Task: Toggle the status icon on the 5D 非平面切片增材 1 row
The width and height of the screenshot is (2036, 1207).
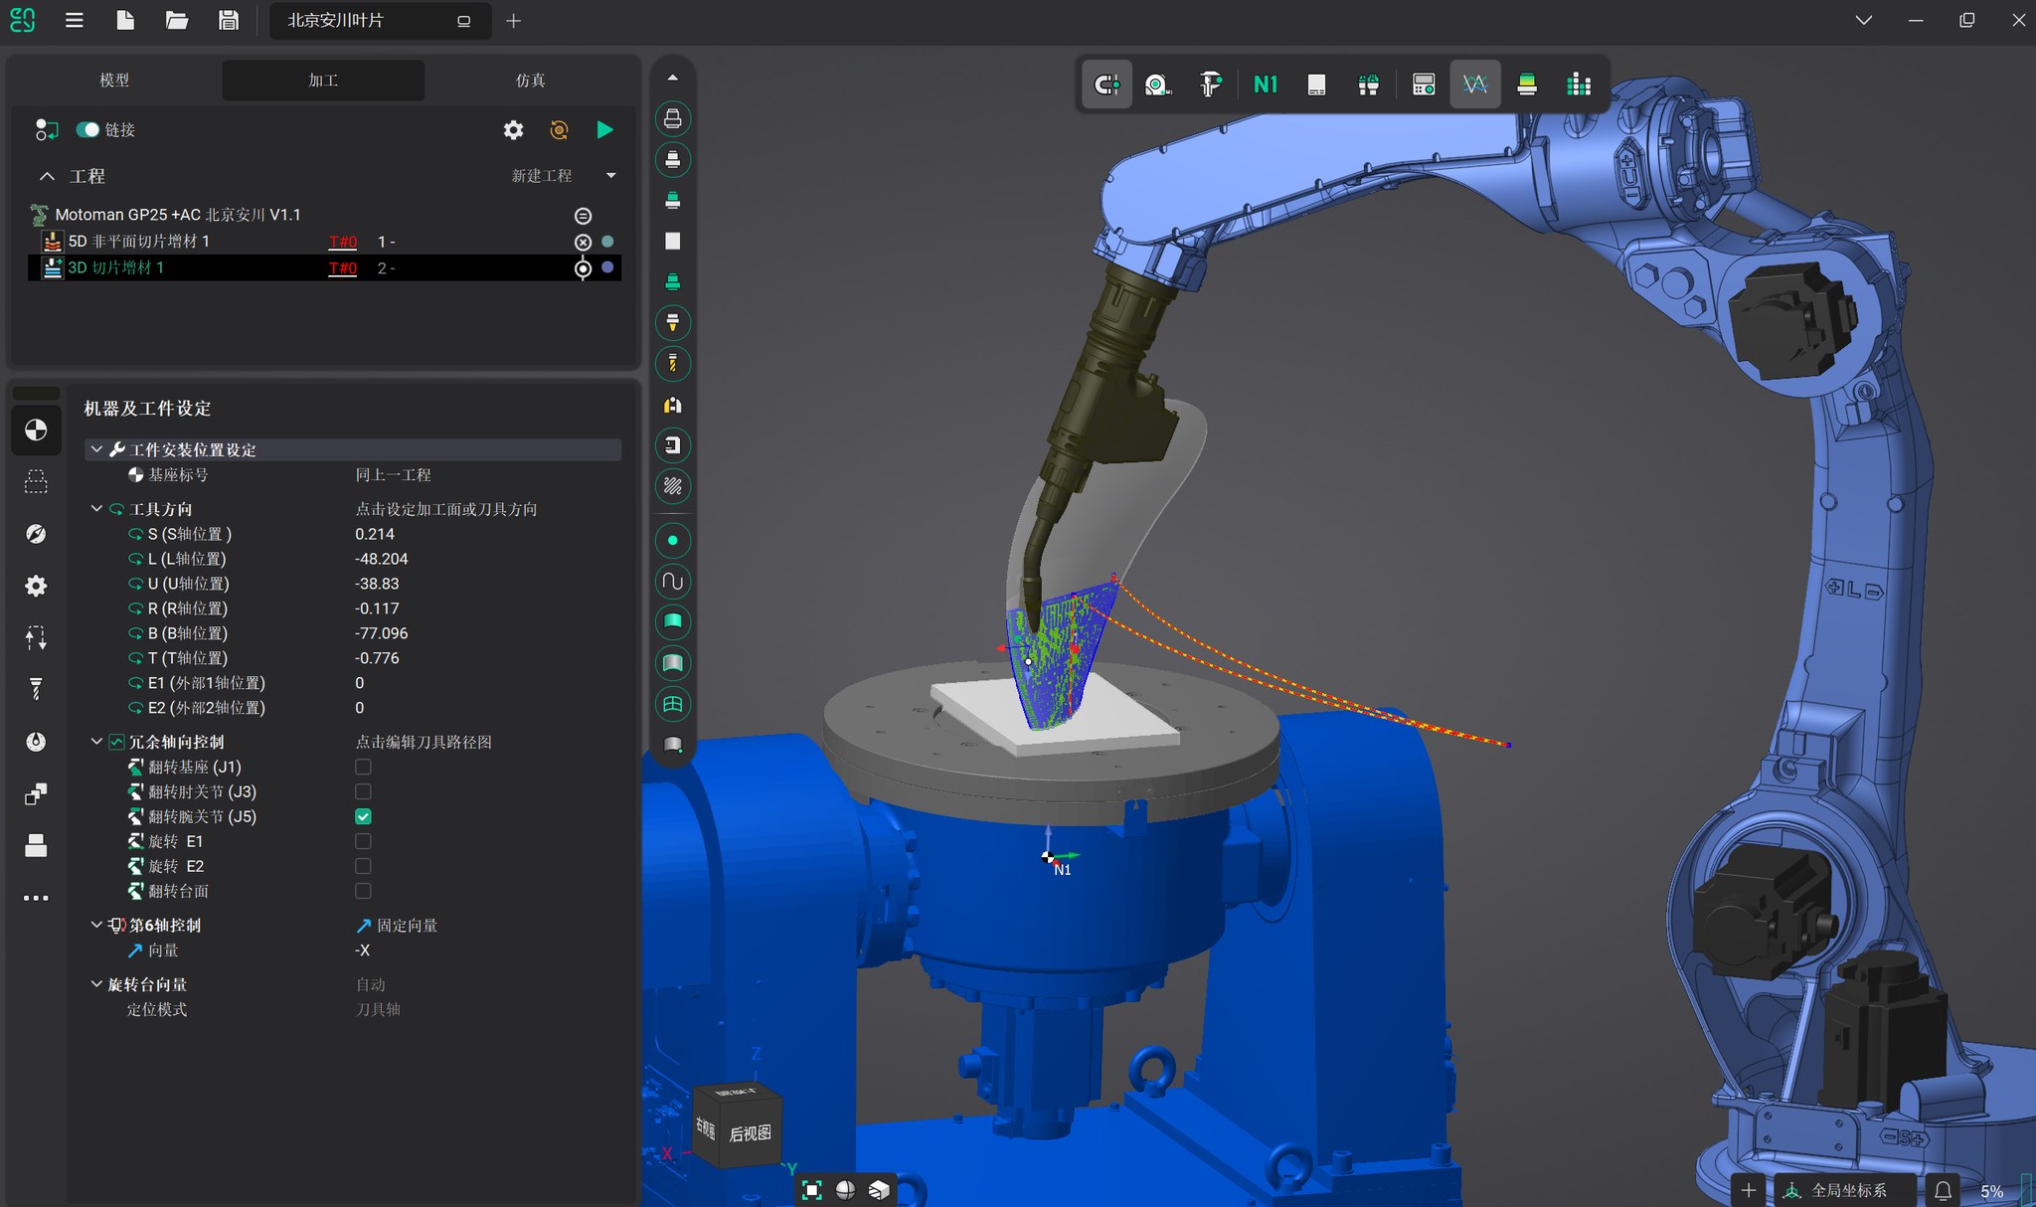Action: click(584, 242)
